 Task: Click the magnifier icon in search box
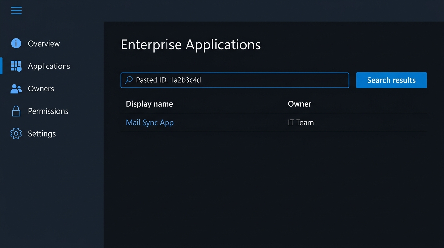pos(129,80)
